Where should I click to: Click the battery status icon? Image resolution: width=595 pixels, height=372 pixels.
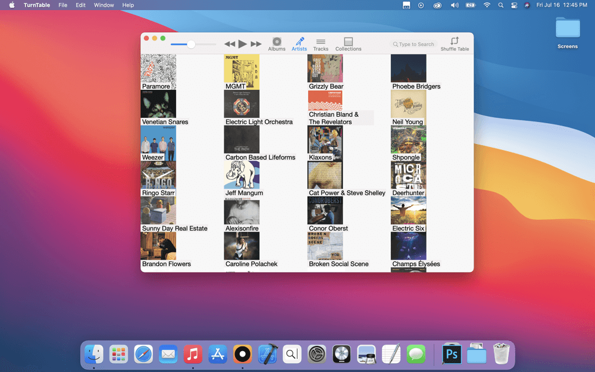point(471,5)
